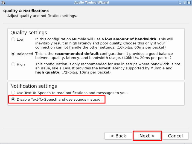Image resolution: width=192 pixels, height=144 pixels.
Task: Close the Audio Tuning Wizard window
Action: (x=189, y=3)
